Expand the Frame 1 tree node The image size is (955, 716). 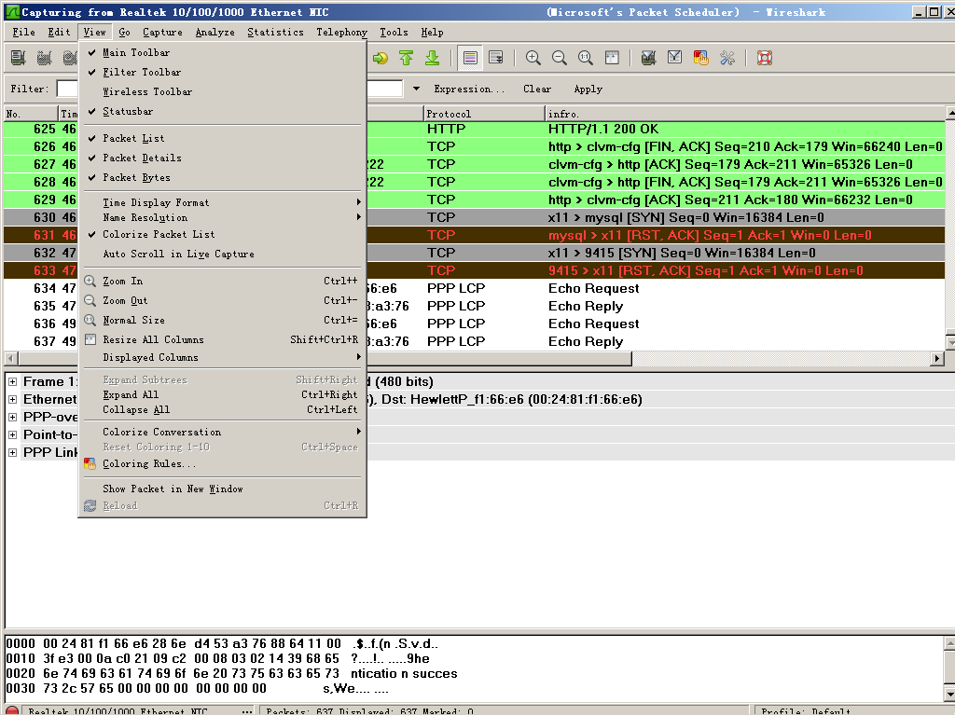click(x=12, y=381)
